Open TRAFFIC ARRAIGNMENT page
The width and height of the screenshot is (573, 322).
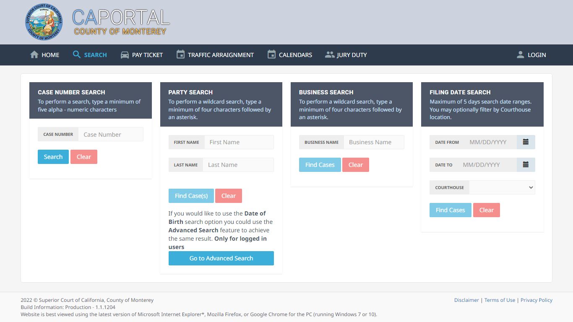click(215, 55)
